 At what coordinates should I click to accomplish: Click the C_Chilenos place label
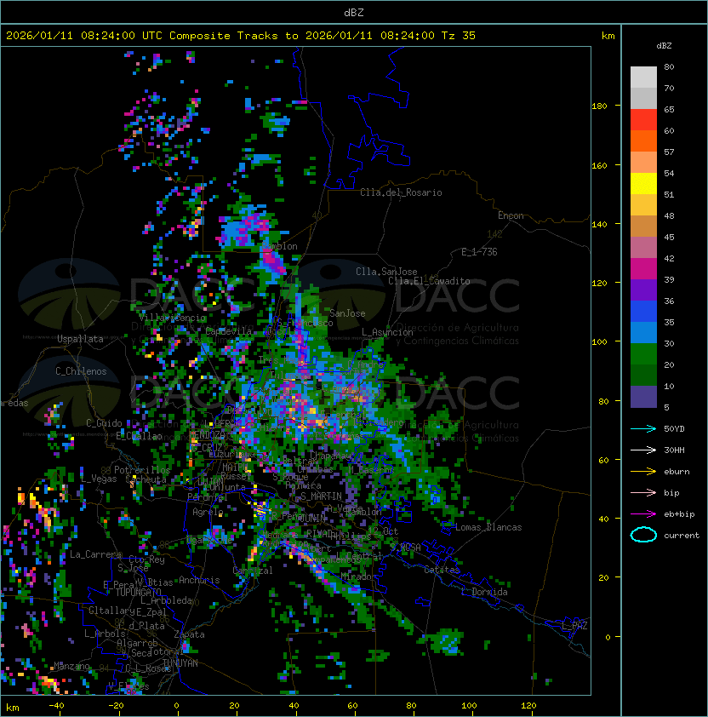[81, 371]
